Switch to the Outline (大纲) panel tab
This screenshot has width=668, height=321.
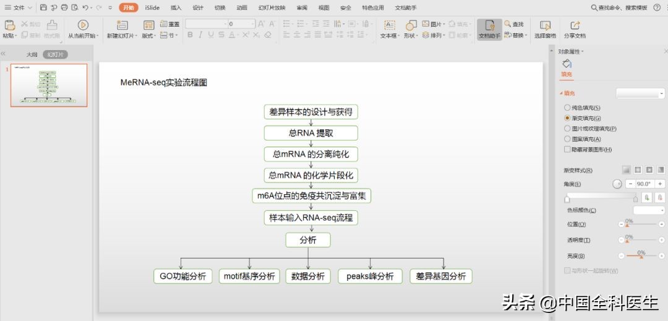[x=32, y=54]
